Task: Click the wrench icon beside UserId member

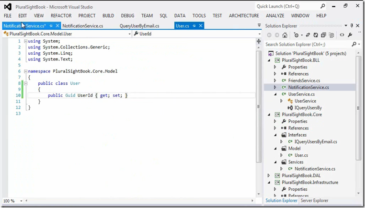Action: 136,34
